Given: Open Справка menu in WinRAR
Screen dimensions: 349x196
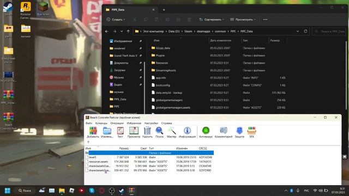Looking at the screenshot, I should pyautogui.click(x=166, y=123).
